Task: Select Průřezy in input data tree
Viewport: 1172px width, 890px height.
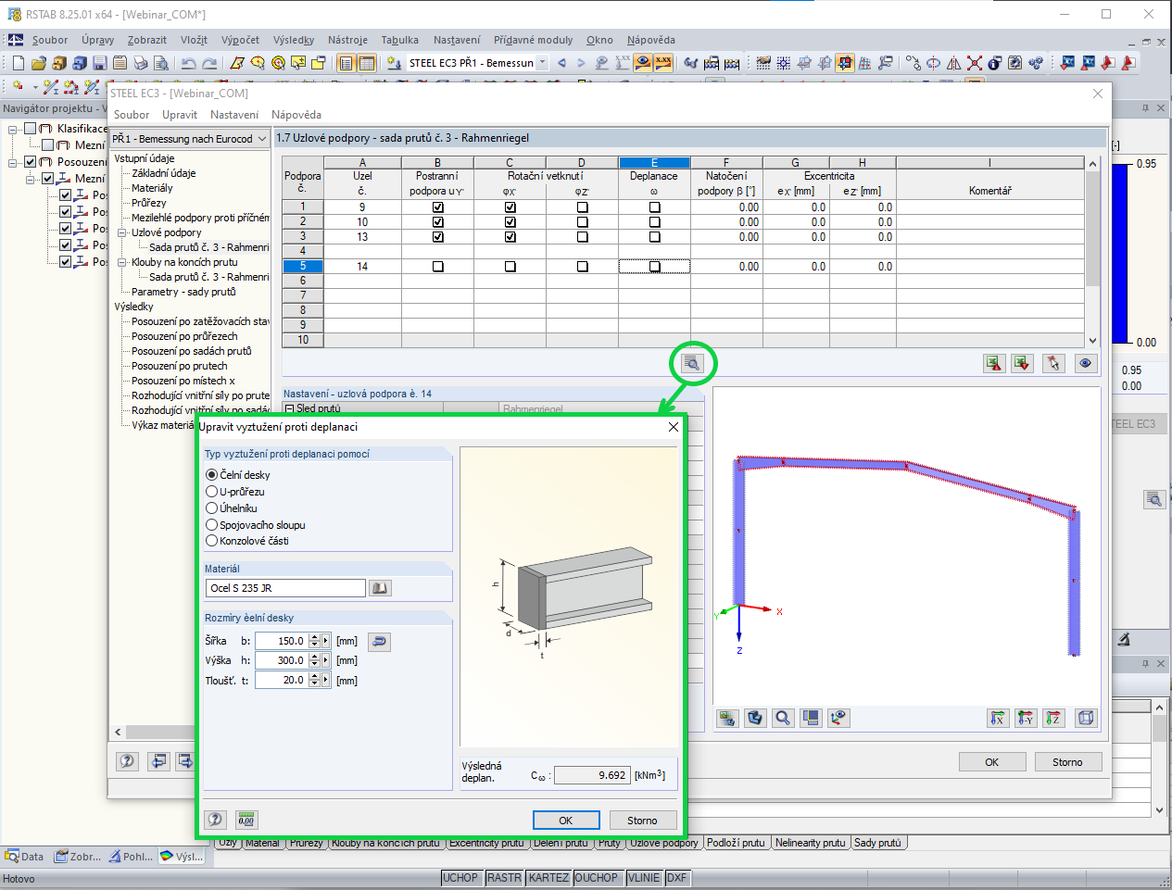Action: click(148, 203)
